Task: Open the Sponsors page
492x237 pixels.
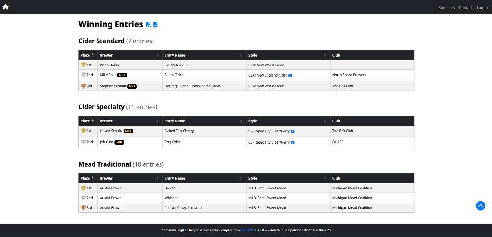Action: [x=446, y=8]
